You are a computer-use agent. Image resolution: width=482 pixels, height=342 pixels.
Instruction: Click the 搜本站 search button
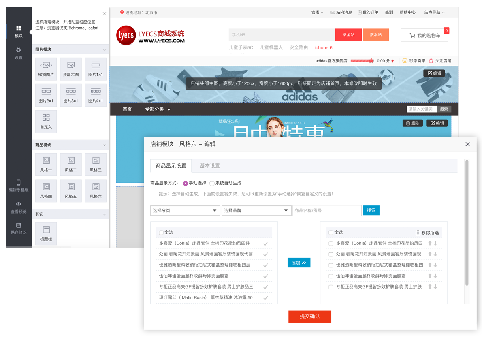(375, 35)
